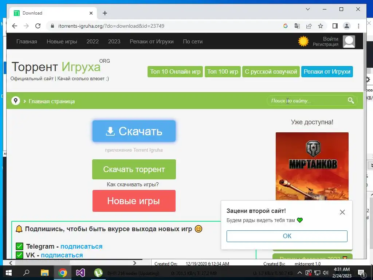Expand the tab search chevron
Screen dimensions: 373x280
coord(307,9)
